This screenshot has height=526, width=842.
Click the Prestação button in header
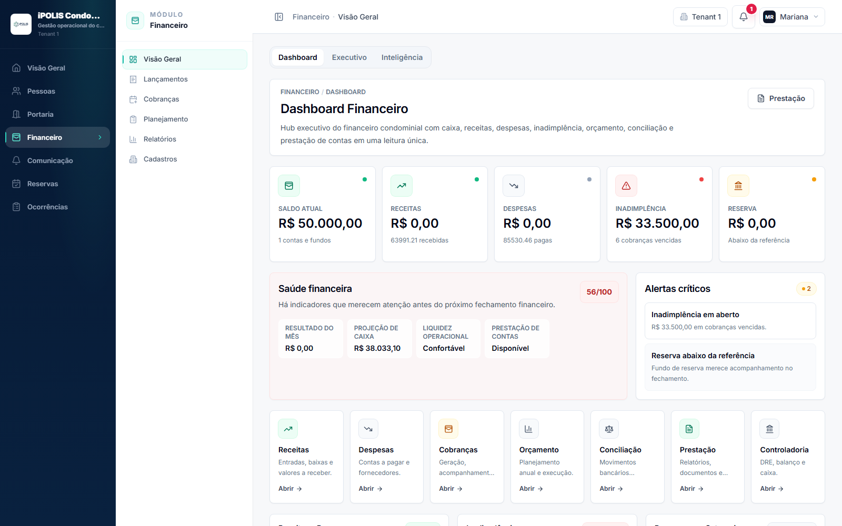pos(781,98)
